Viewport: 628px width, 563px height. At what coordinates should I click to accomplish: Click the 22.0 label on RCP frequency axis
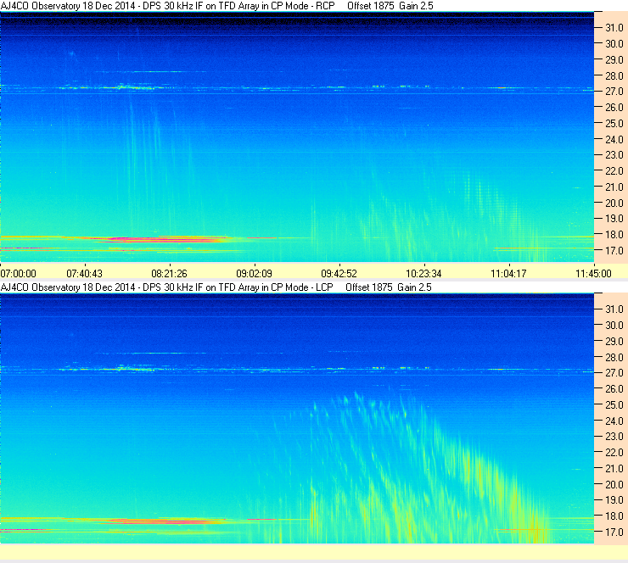pos(614,171)
